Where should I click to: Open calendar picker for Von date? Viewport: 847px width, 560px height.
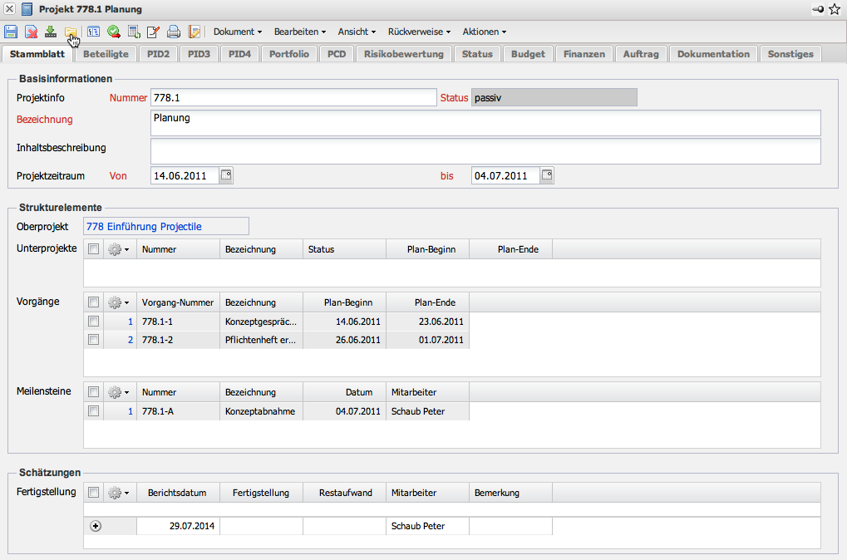[x=226, y=175]
